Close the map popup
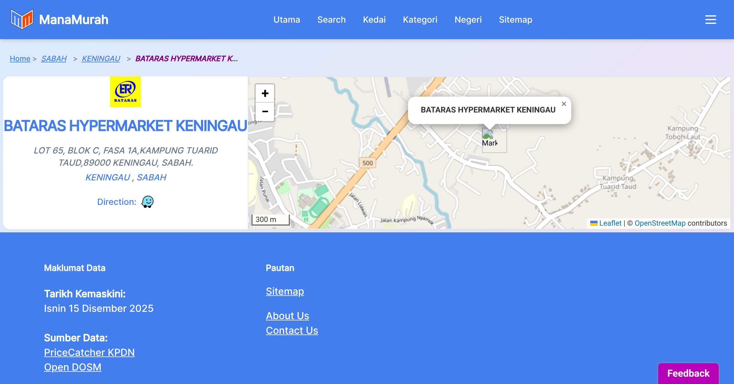The image size is (734, 384). click(564, 104)
